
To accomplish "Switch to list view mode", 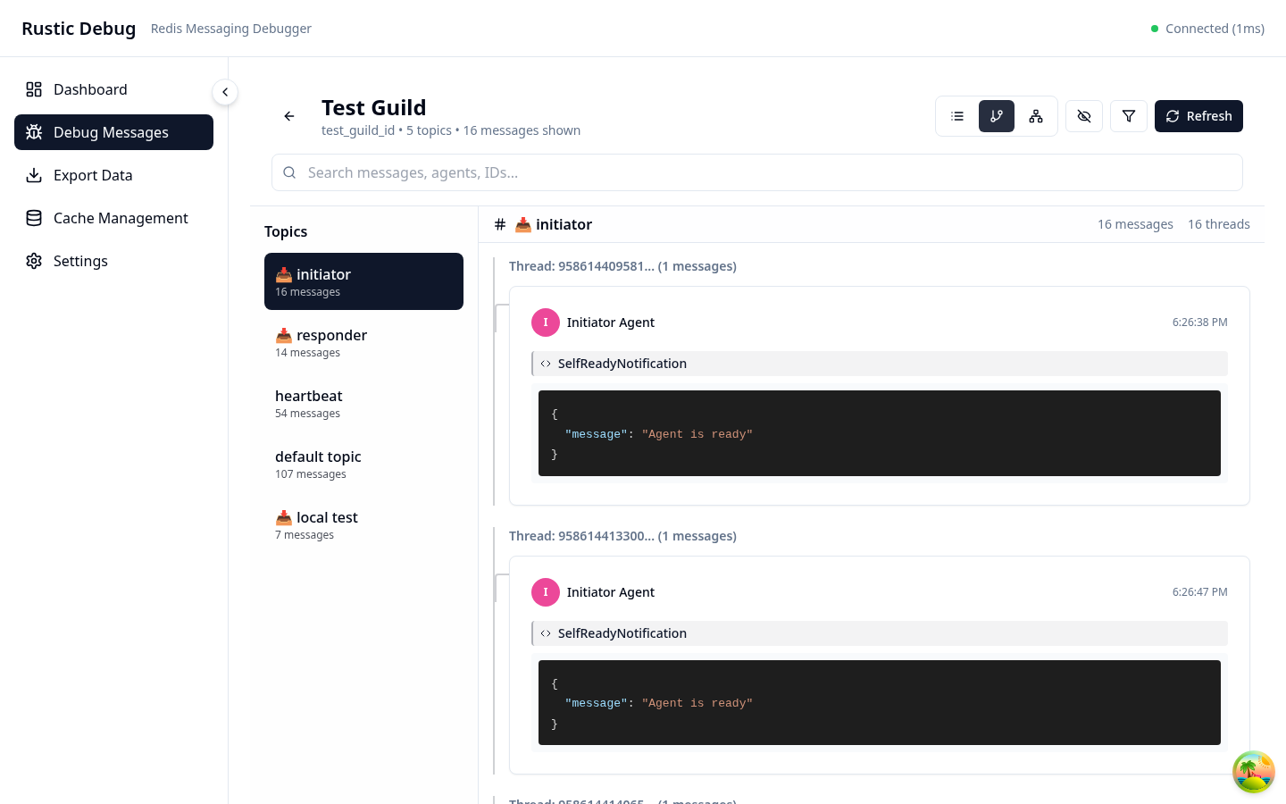I will pos(957,116).
